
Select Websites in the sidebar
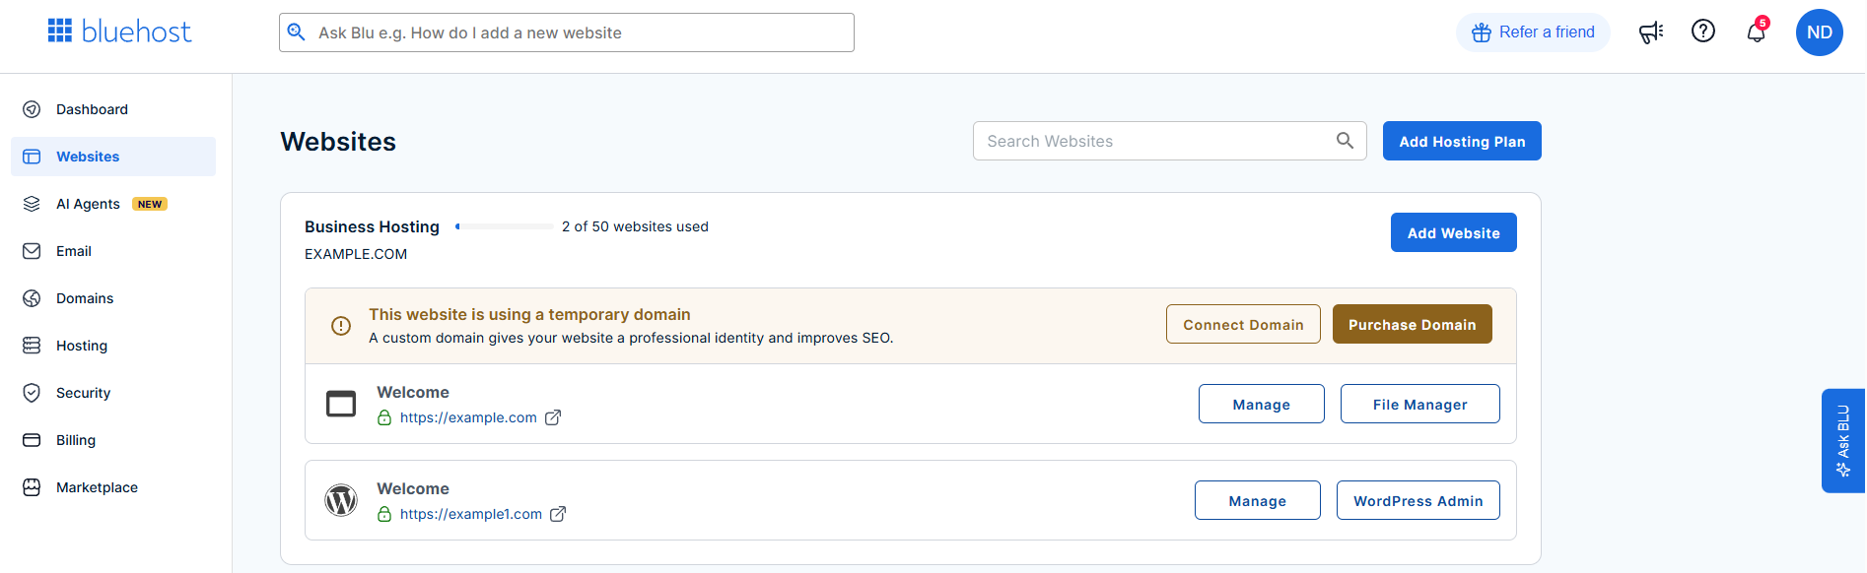pyautogui.click(x=113, y=157)
